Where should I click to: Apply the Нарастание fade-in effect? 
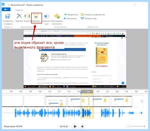[71, 14]
